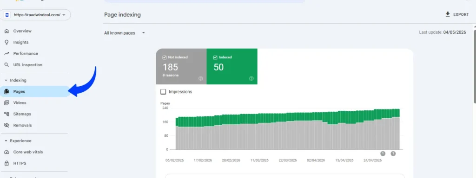Open the Overview home icon

7,31
